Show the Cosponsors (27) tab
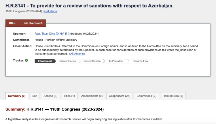Image resolution: width=216 pixels, height=124 pixels. pos(120,96)
